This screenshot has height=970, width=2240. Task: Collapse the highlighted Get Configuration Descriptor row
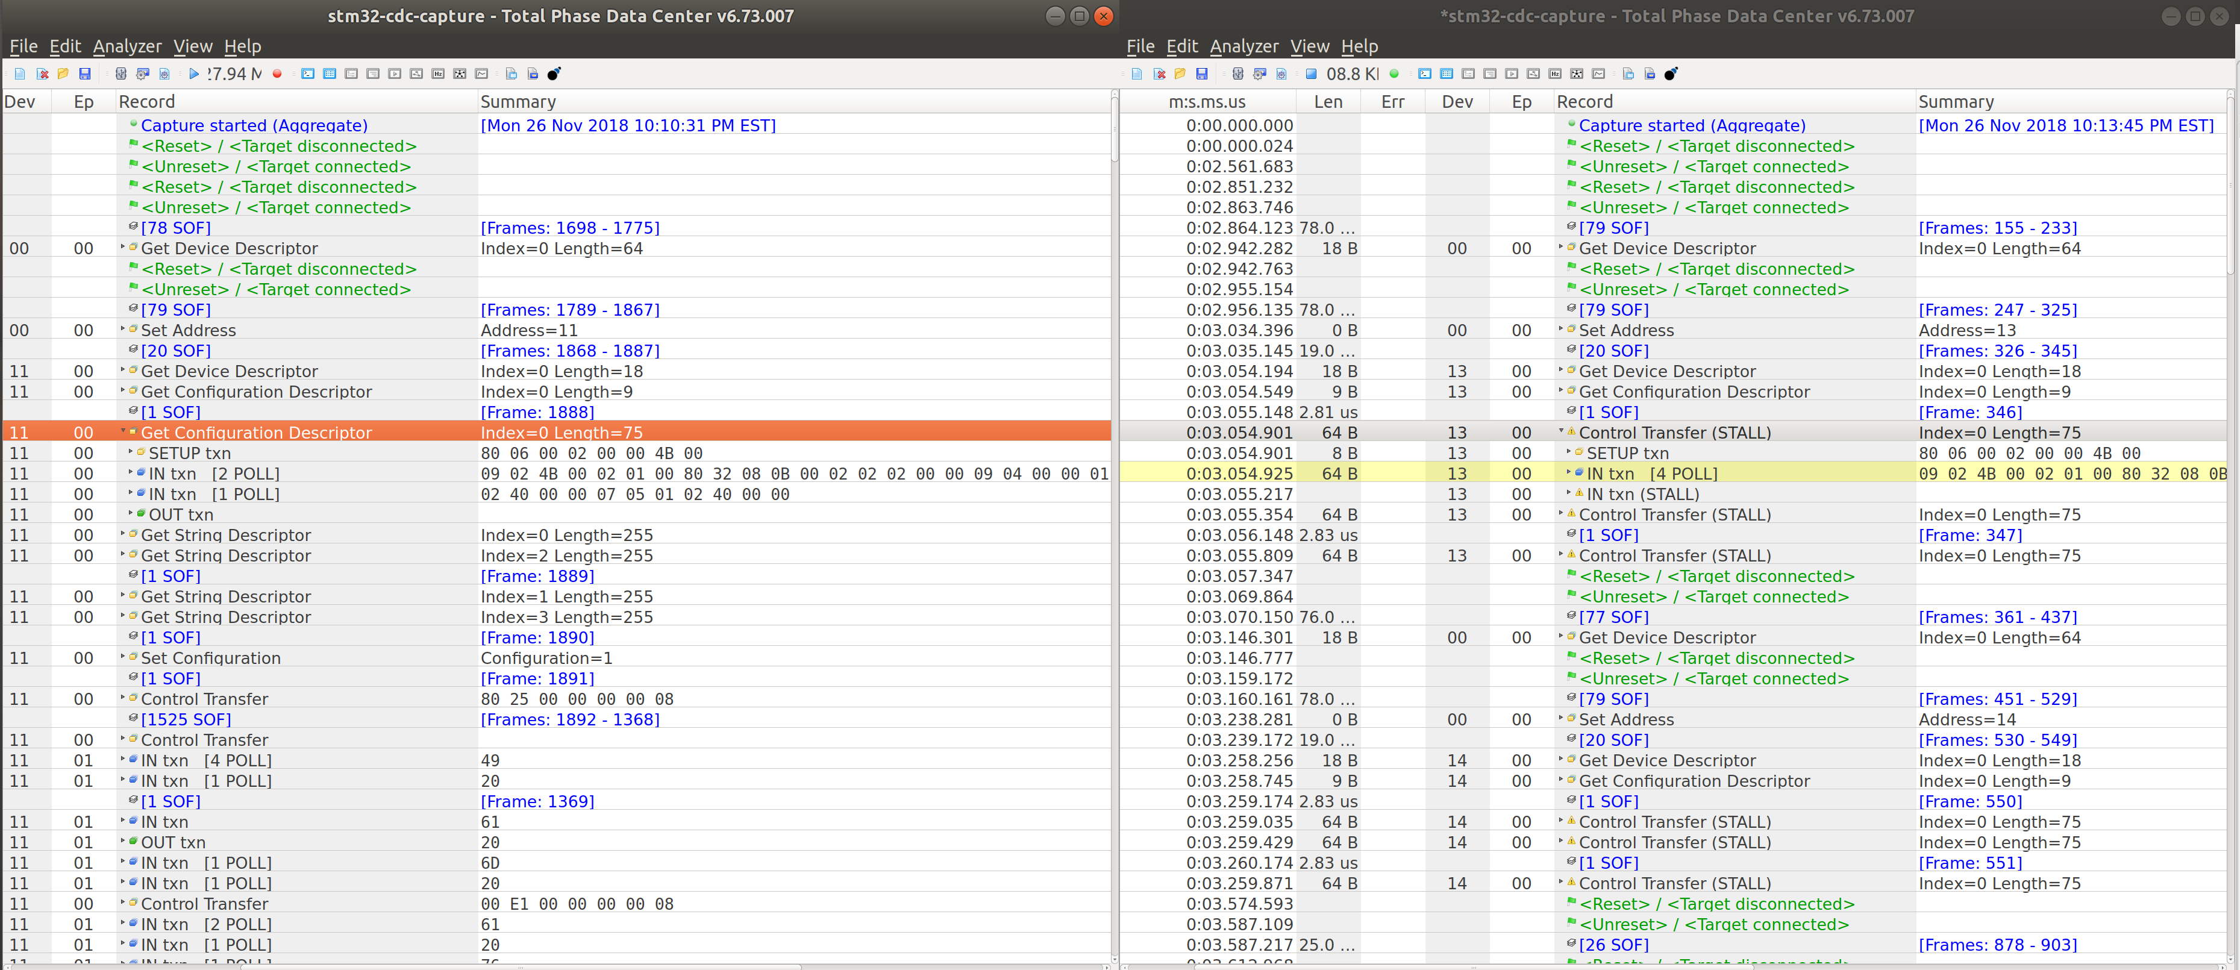click(123, 431)
